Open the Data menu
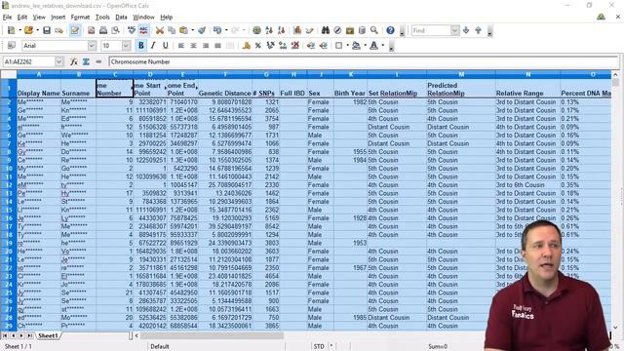624x351 pixels. pyautogui.click(x=121, y=18)
